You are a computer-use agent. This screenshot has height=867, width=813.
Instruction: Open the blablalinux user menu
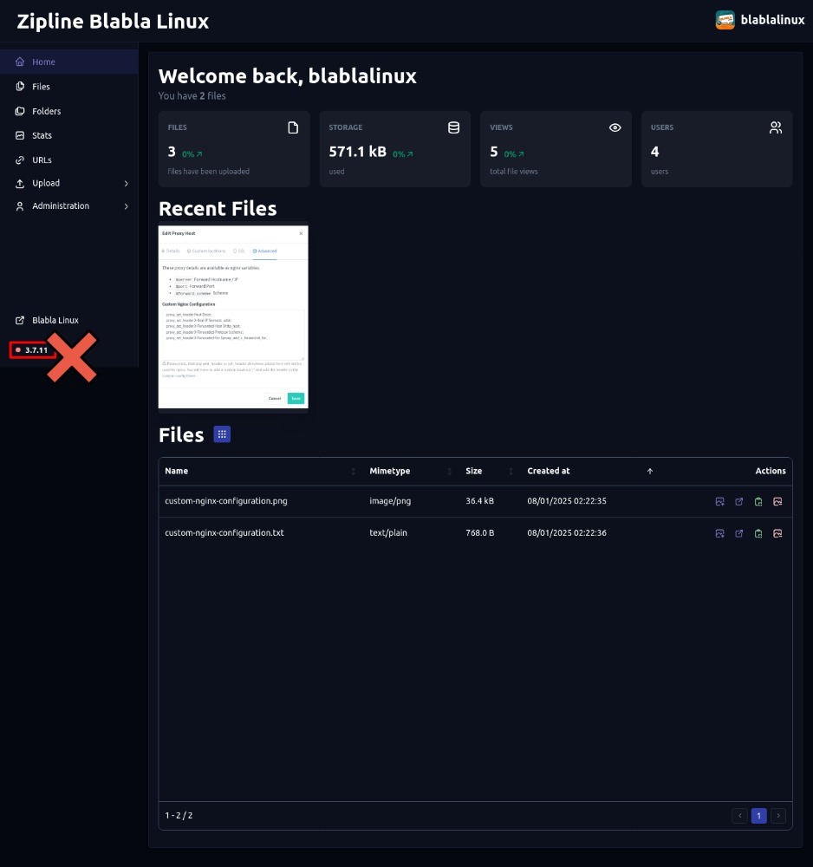point(754,20)
